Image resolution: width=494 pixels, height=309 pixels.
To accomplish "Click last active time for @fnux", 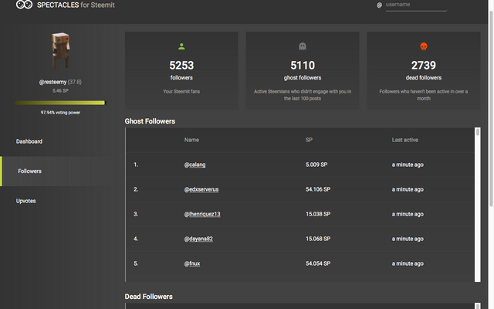I will [x=408, y=263].
